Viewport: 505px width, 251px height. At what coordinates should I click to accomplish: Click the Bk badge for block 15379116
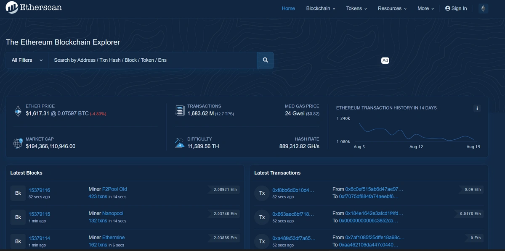tap(18, 193)
